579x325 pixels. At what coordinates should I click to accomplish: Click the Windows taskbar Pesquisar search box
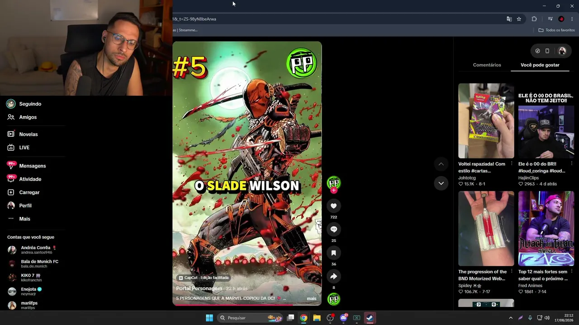(x=249, y=318)
